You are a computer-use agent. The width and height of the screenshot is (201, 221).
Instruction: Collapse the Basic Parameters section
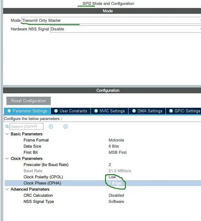[7, 134]
